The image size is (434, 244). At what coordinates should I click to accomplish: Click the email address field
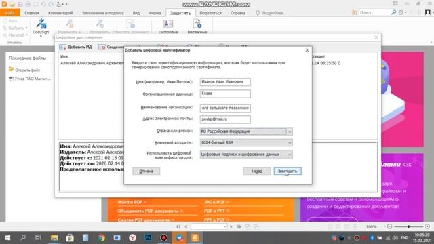click(x=225, y=119)
